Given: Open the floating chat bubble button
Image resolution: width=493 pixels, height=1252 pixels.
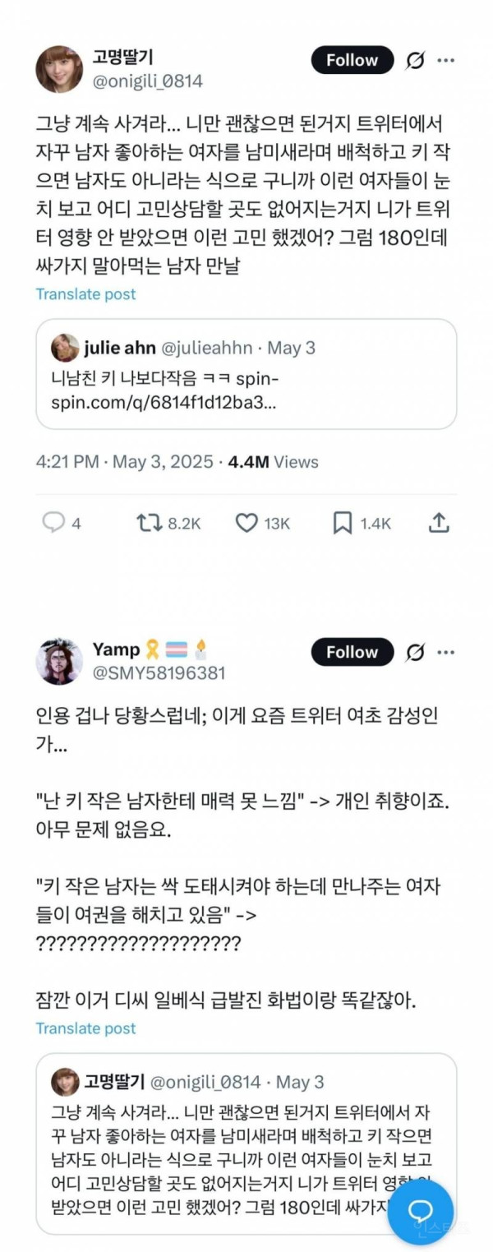Looking at the screenshot, I should tap(421, 1210).
